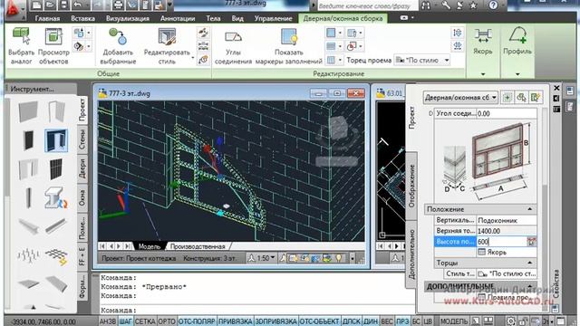
Task: Open the Аннотации ribbon tab
Action: point(178,18)
